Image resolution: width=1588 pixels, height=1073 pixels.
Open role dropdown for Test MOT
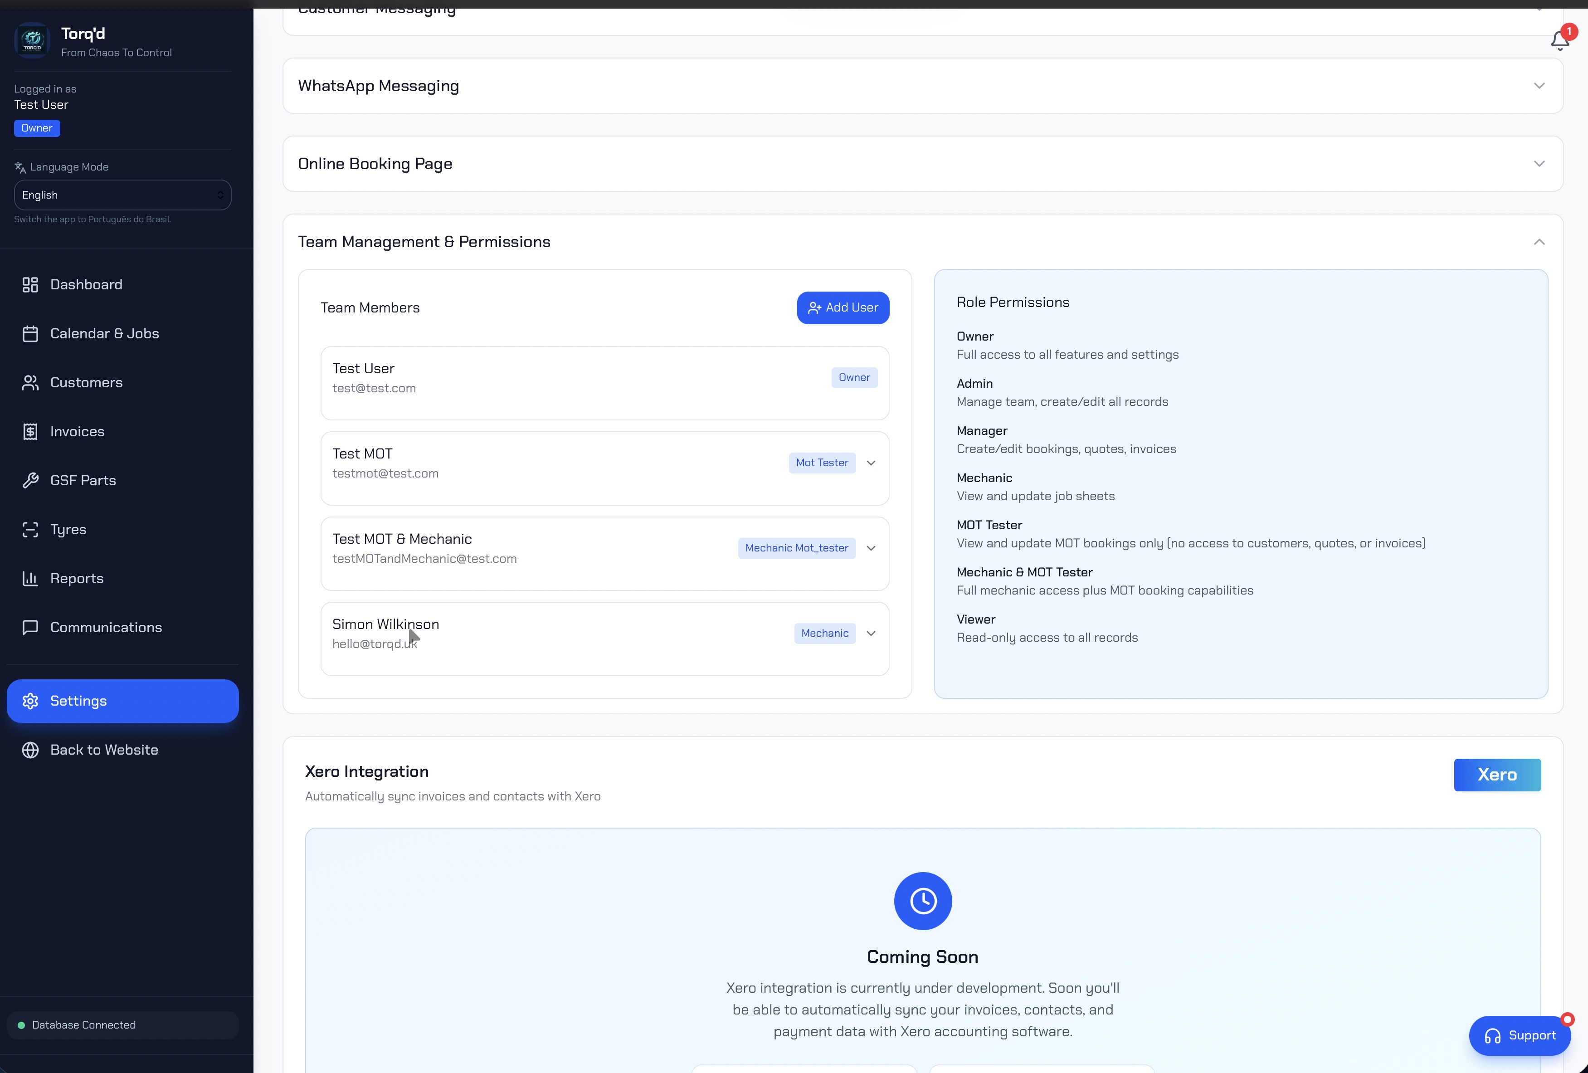tap(871, 463)
